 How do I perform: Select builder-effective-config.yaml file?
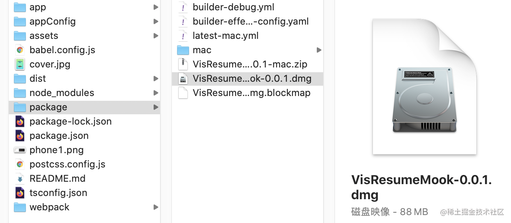250,21
